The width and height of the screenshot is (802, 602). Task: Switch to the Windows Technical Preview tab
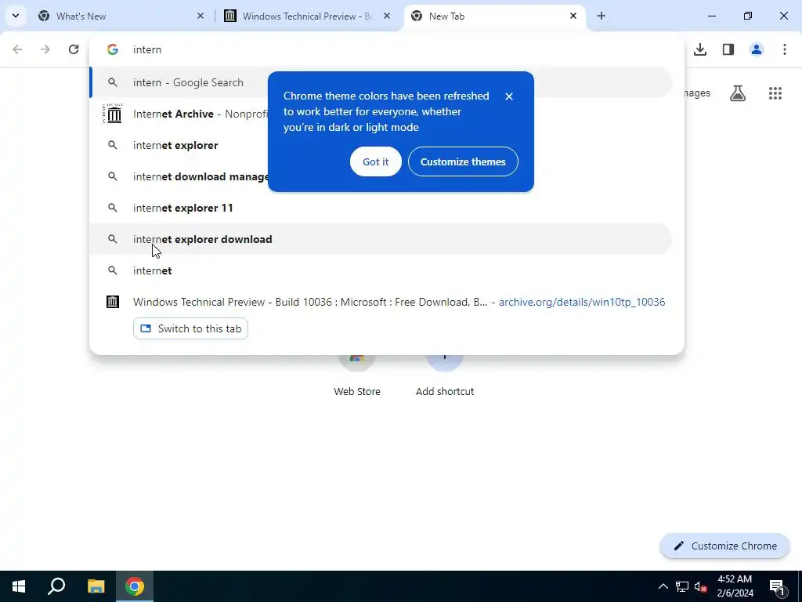pos(309,16)
